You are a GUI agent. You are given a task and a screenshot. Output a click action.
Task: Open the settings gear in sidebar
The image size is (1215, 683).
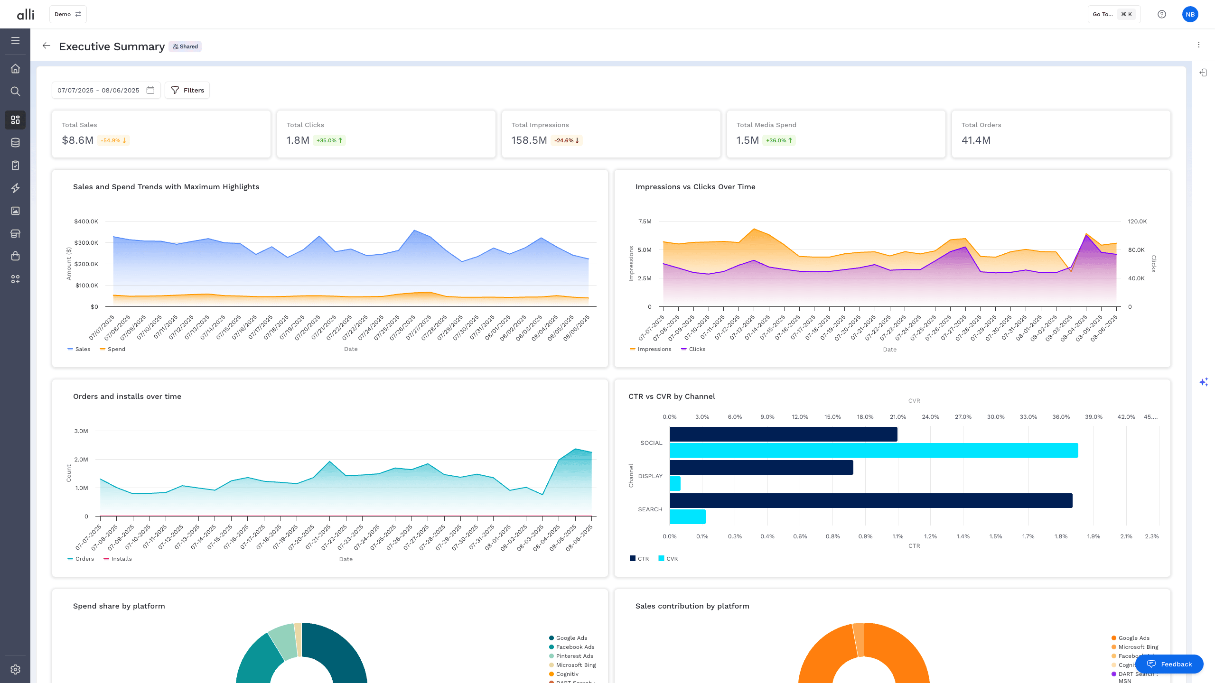click(15, 669)
